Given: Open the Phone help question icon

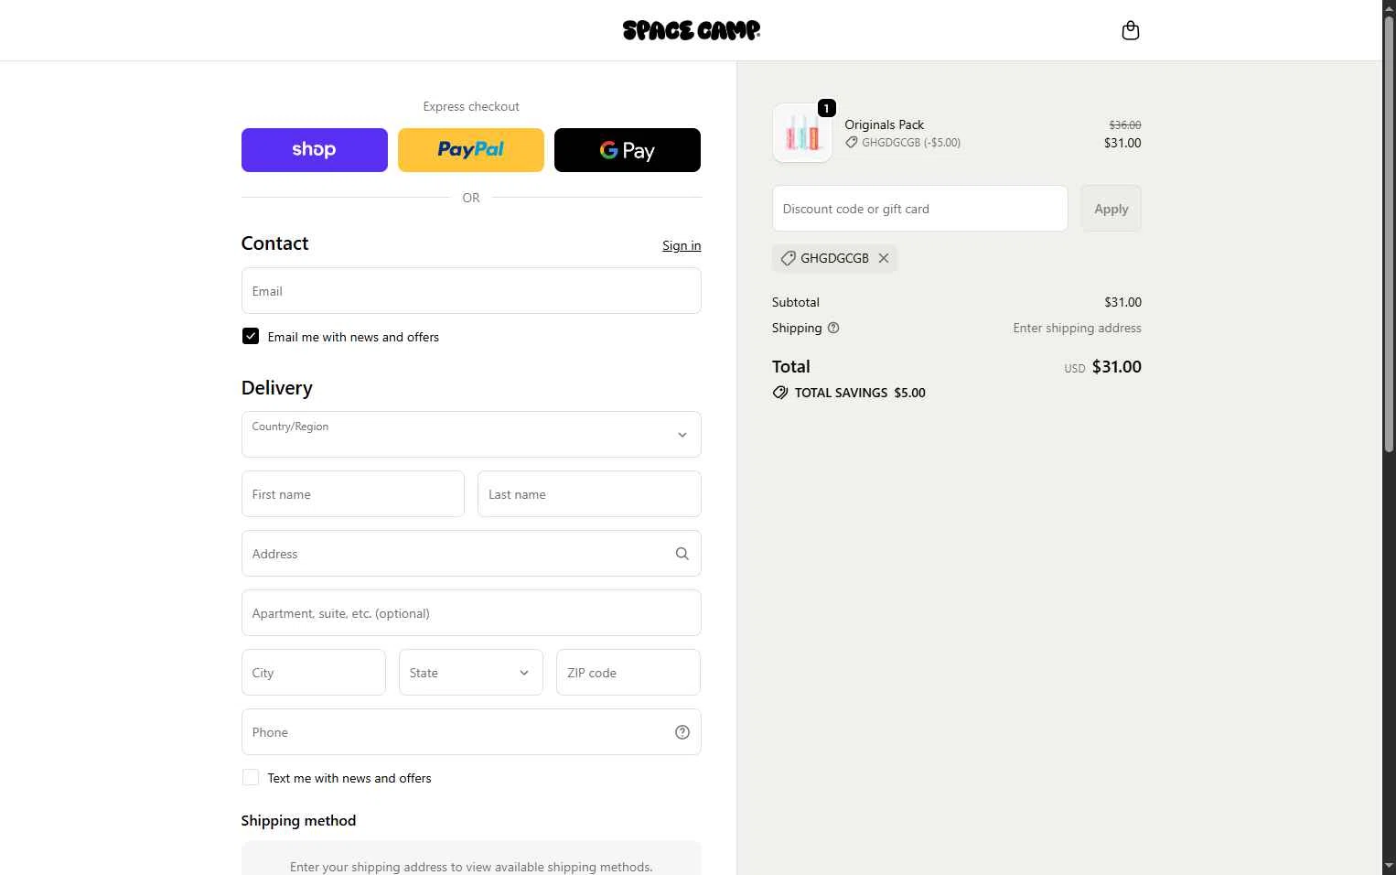Looking at the screenshot, I should coord(682,732).
